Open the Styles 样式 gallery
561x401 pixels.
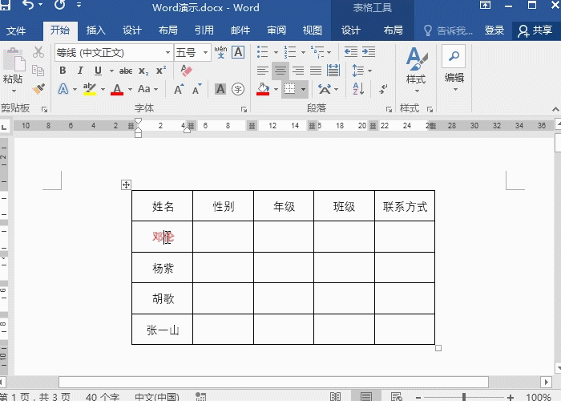[x=417, y=70]
